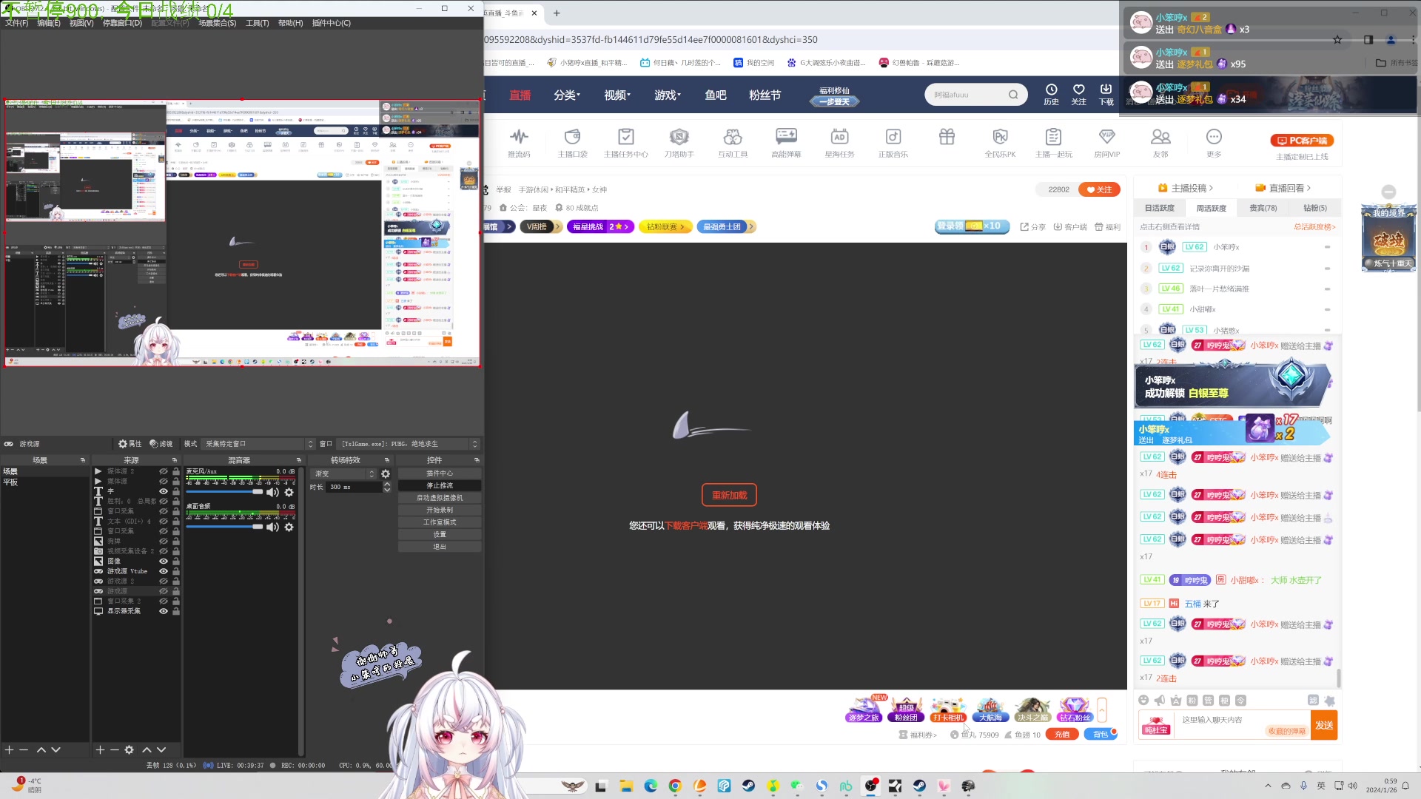Expand the 采集特定窗口 mode dropdown

pyautogui.click(x=259, y=444)
